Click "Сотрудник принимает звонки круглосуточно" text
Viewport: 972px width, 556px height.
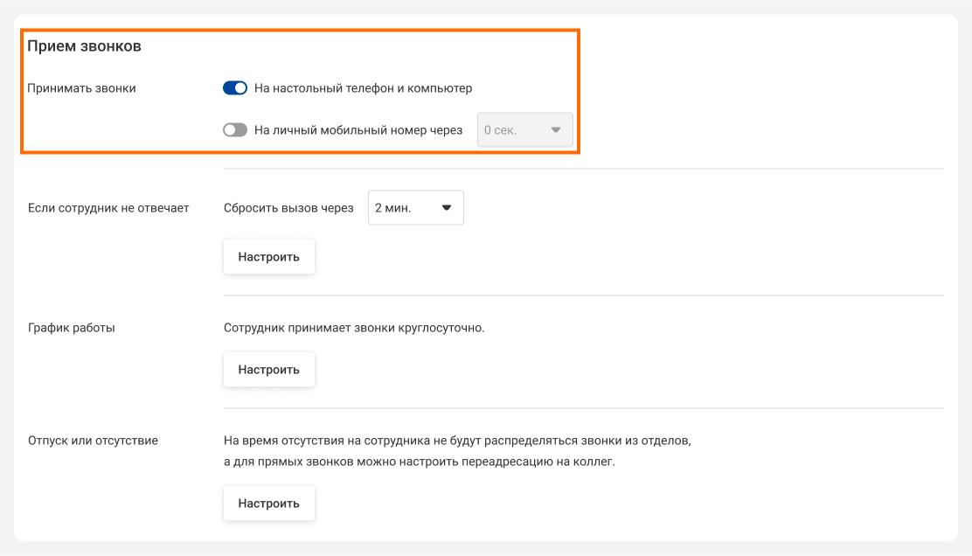click(354, 328)
